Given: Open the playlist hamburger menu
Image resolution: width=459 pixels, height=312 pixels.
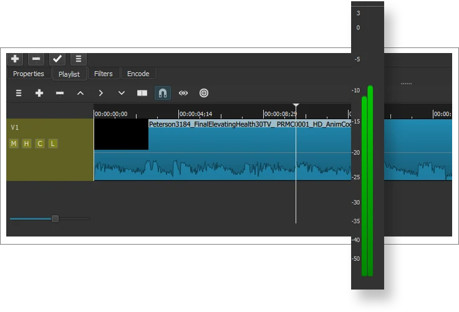Looking at the screenshot, I should 79,59.
